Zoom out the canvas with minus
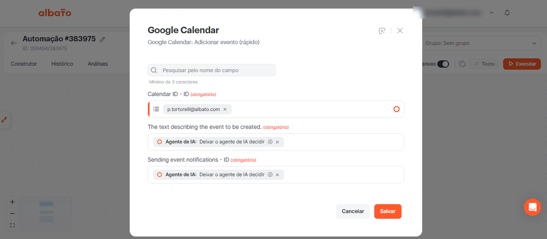Screen dimensions: 547x239 [12, 214]
